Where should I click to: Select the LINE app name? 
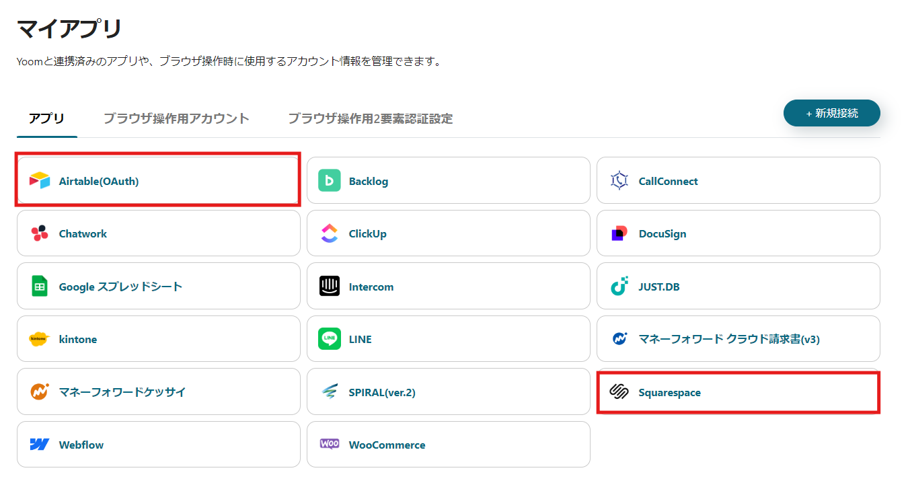361,340
